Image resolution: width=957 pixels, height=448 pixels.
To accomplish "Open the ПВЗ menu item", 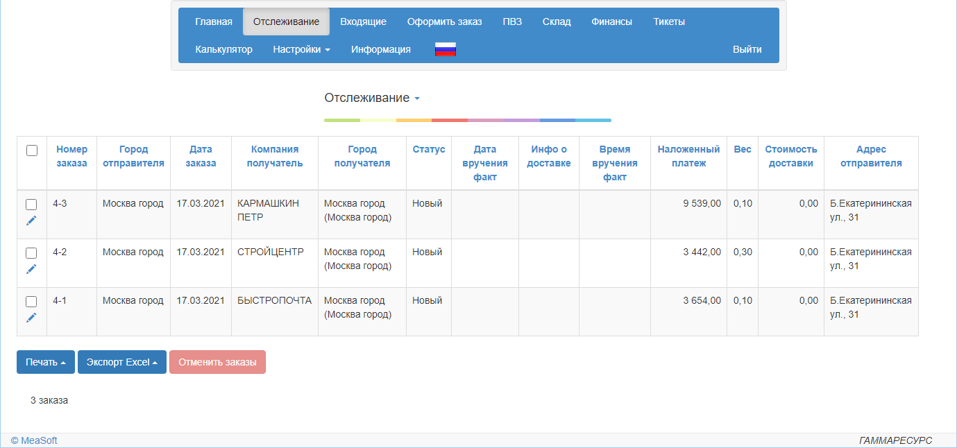I will click(x=512, y=21).
